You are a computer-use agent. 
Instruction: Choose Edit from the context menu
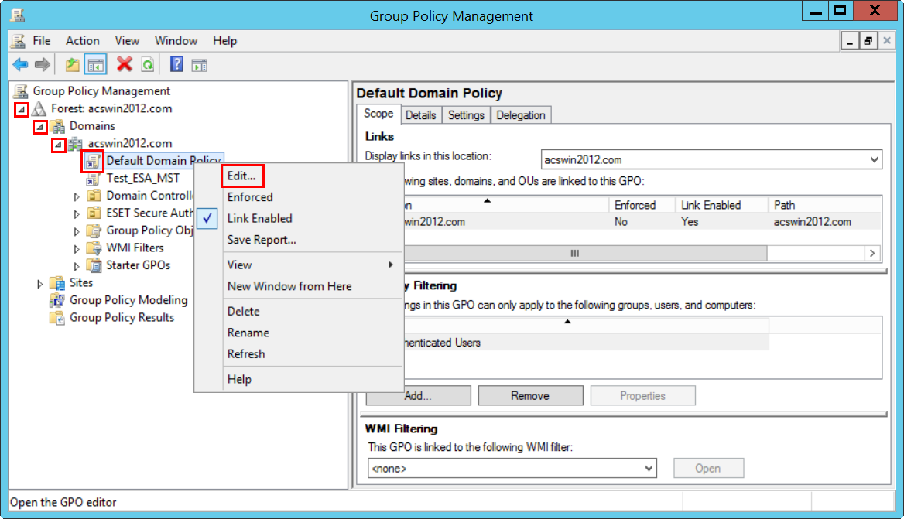tap(242, 176)
